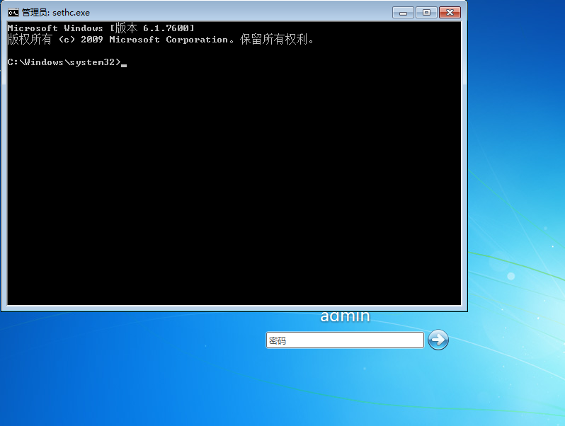565x426 pixels.
Task: Click the console window's bottom-left corner
Action: pyautogui.click(x=3, y=309)
